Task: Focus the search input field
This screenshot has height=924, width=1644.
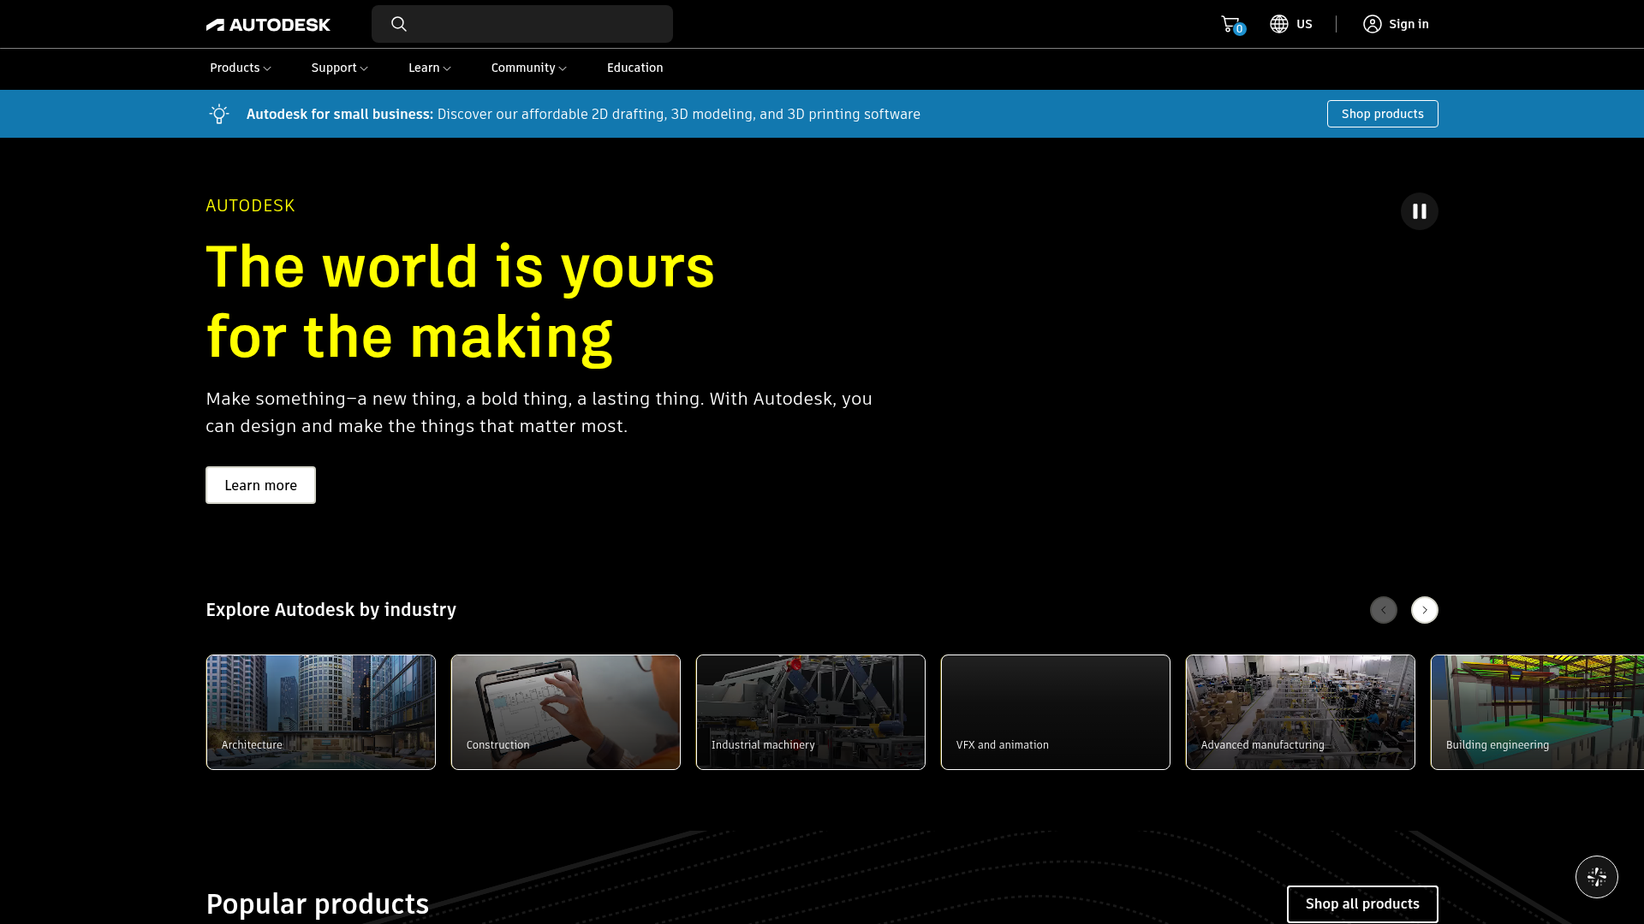Action: click(522, 24)
